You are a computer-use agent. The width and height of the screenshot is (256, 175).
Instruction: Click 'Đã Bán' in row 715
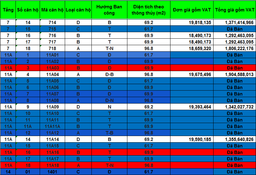click(x=235, y=29)
